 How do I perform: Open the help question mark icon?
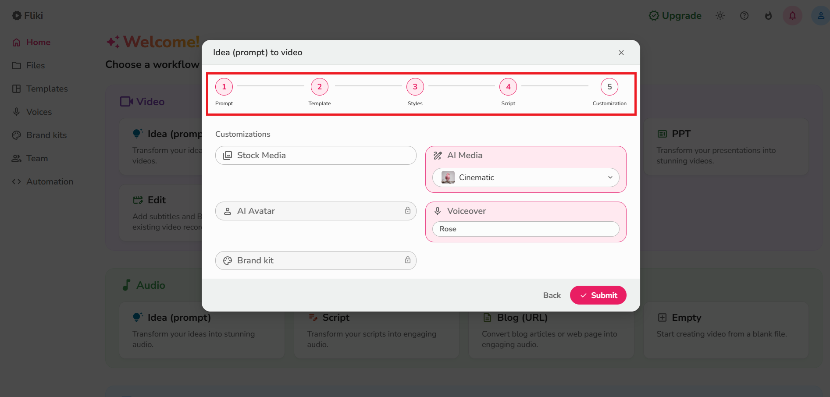(x=744, y=16)
